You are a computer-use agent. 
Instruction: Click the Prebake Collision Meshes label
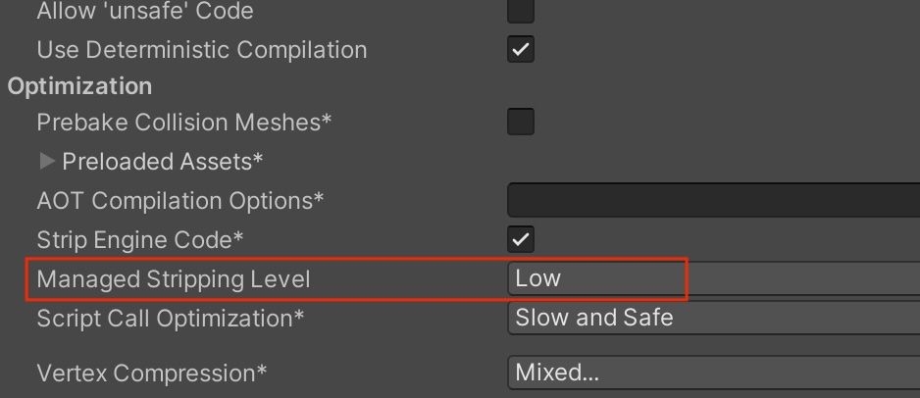[x=184, y=123]
